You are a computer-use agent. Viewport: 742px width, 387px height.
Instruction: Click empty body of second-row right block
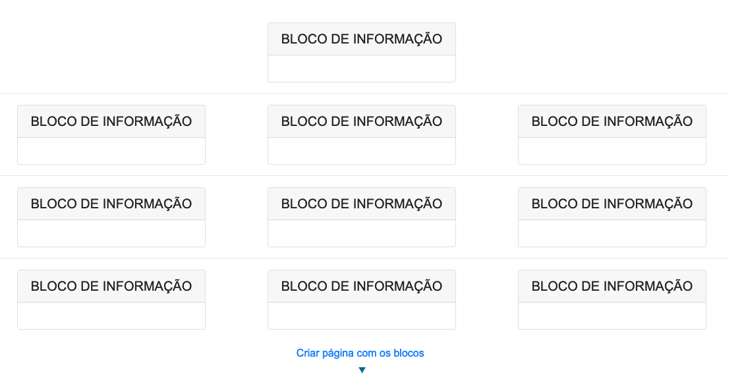click(x=612, y=151)
